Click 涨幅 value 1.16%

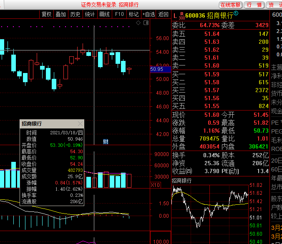(211, 131)
